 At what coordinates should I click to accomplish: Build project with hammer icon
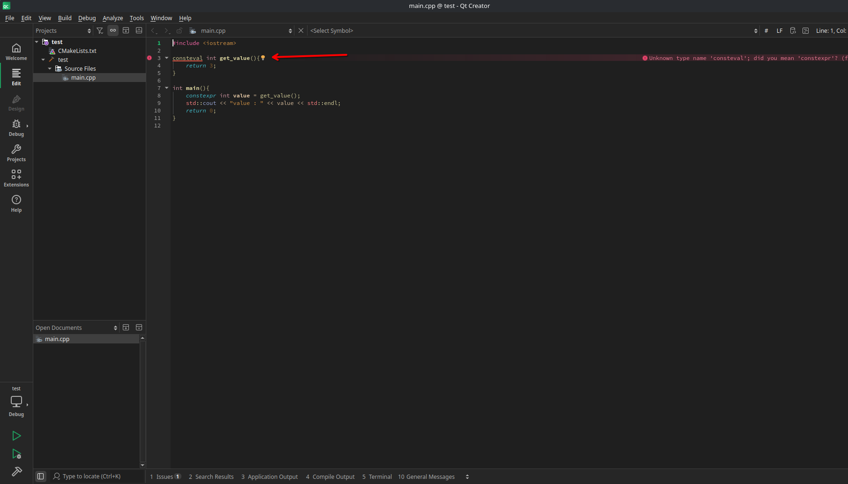point(16,471)
